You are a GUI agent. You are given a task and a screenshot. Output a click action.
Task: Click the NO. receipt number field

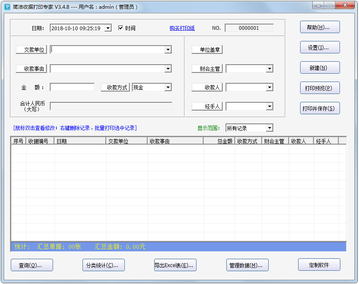[x=249, y=28]
